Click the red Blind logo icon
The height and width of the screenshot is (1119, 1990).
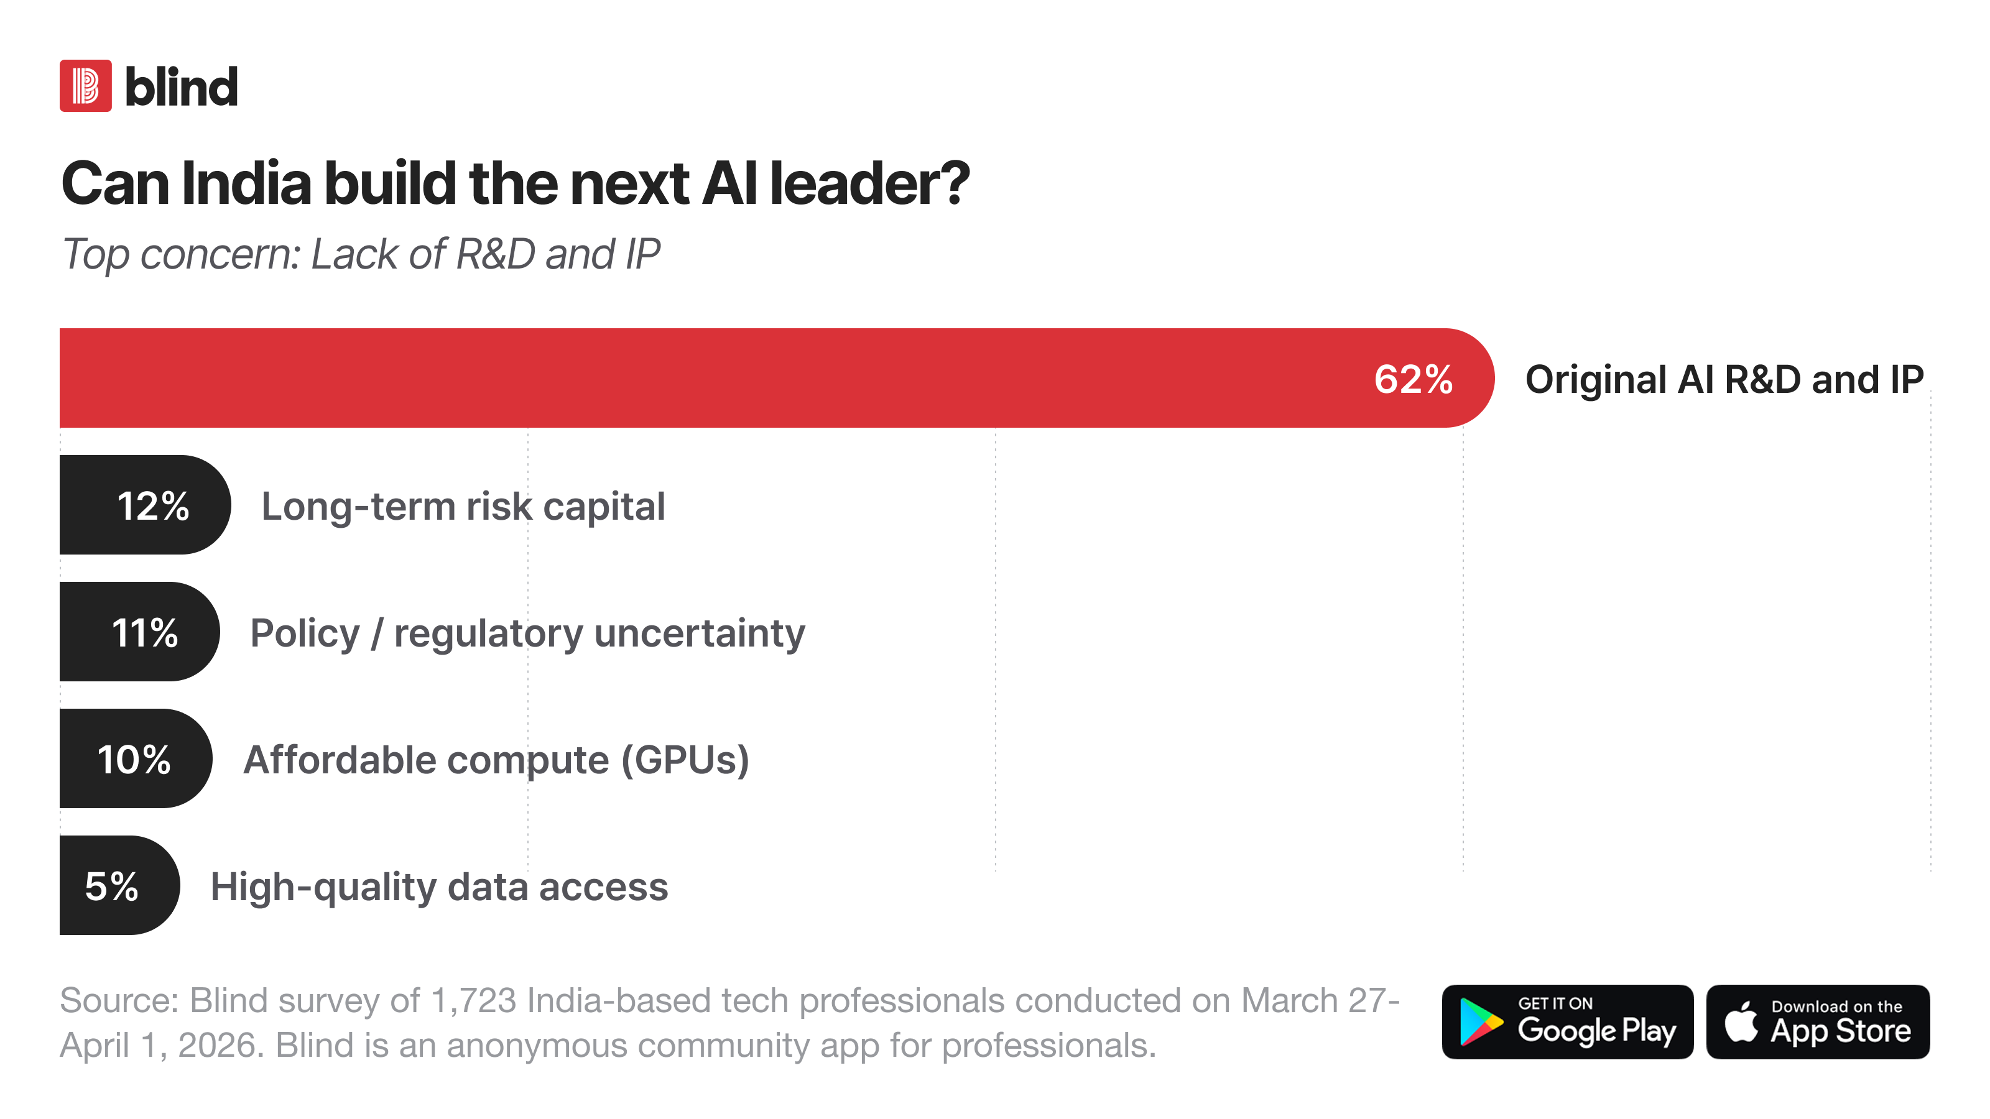coord(86,86)
